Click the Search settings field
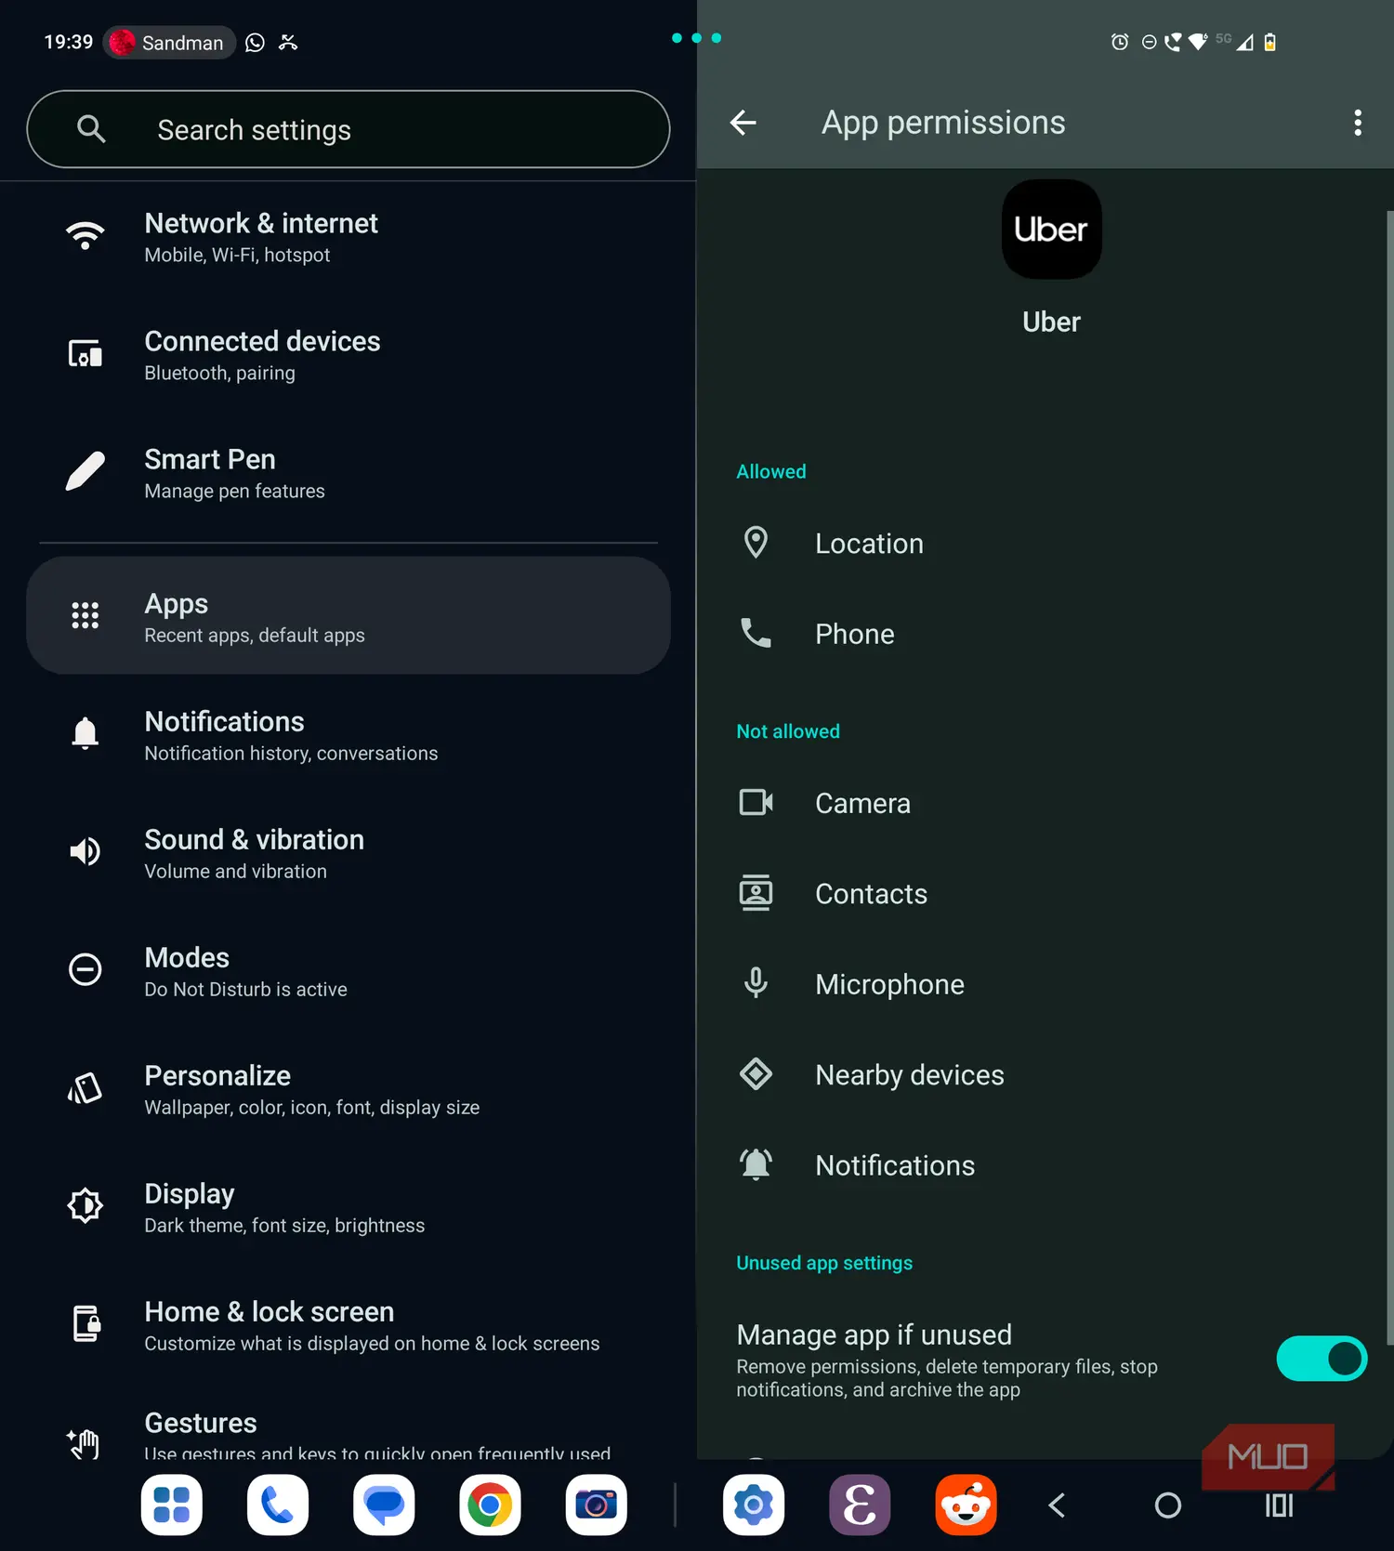This screenshot has width=1394, height=1551. click(x=348, y=129)
